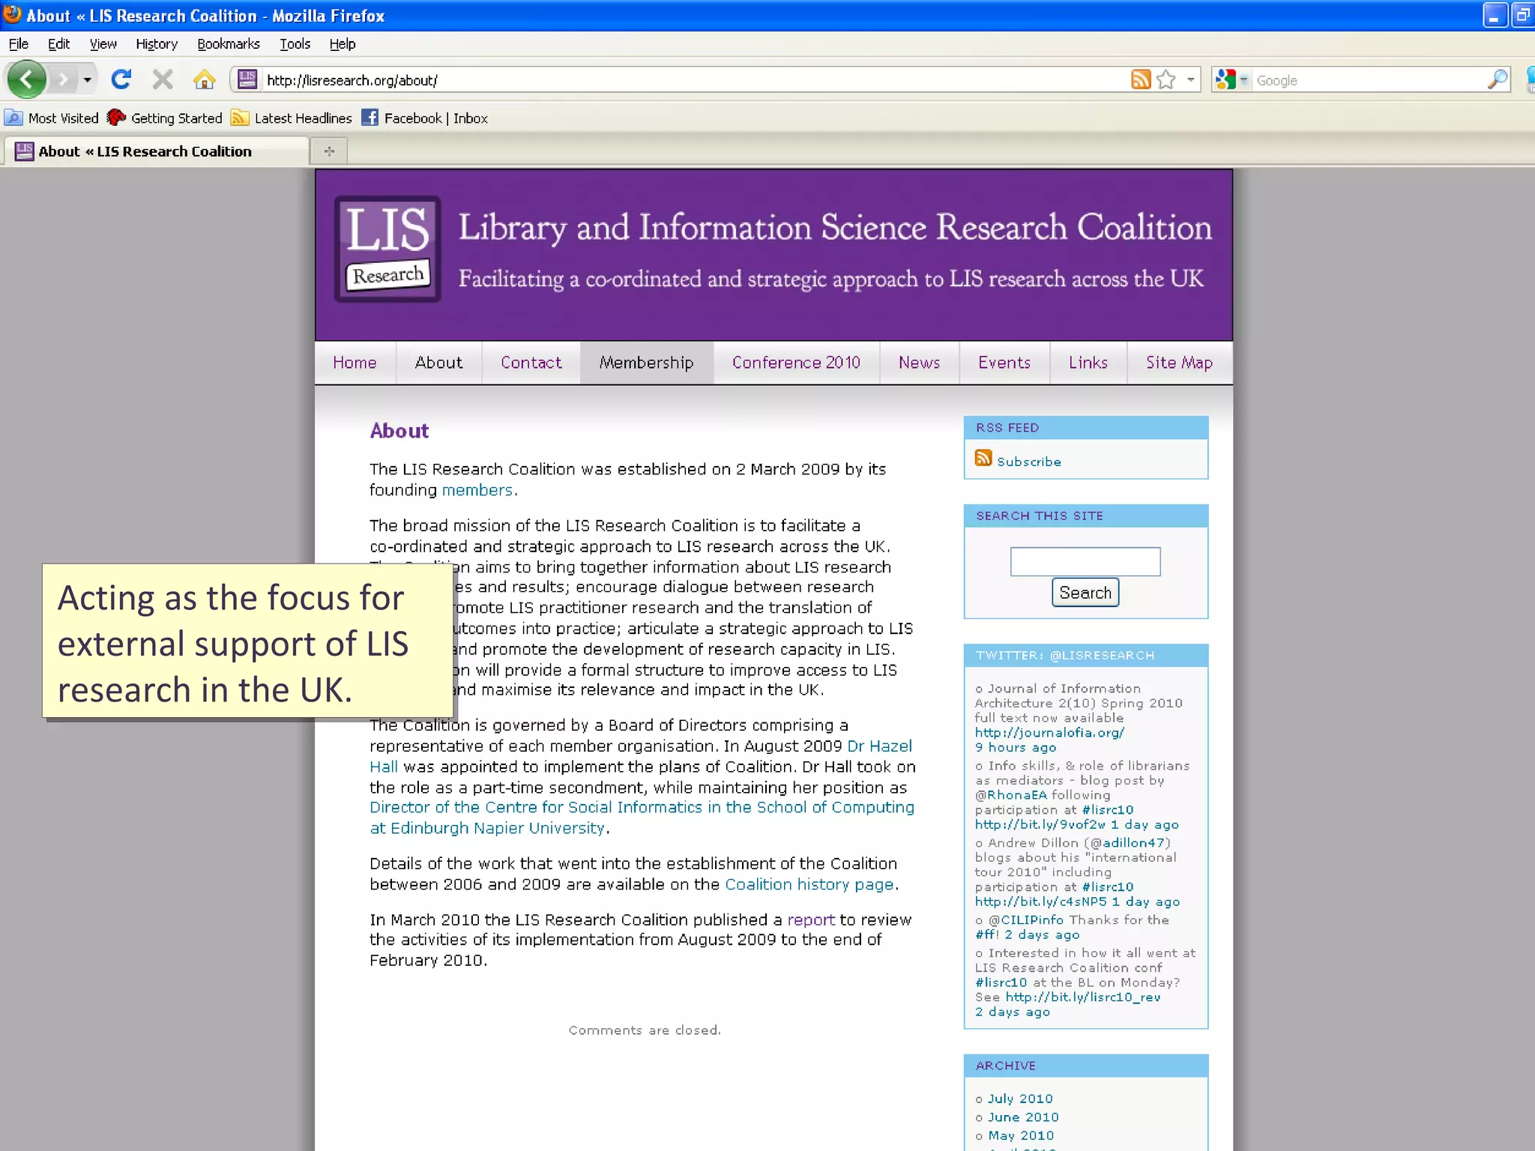Click the Stop loading X icon
This screenshot has width=1535, height=1151.
[162, 79]
